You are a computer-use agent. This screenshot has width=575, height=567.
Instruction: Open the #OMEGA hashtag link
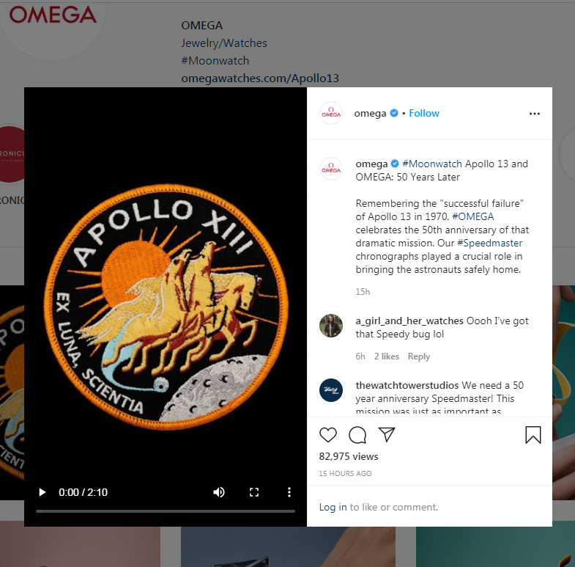(x=472, y=216)
